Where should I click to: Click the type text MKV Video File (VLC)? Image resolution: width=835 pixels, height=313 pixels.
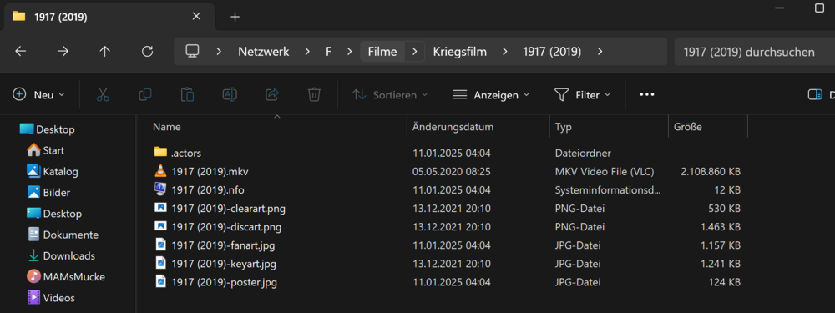[x=605, y=171]
